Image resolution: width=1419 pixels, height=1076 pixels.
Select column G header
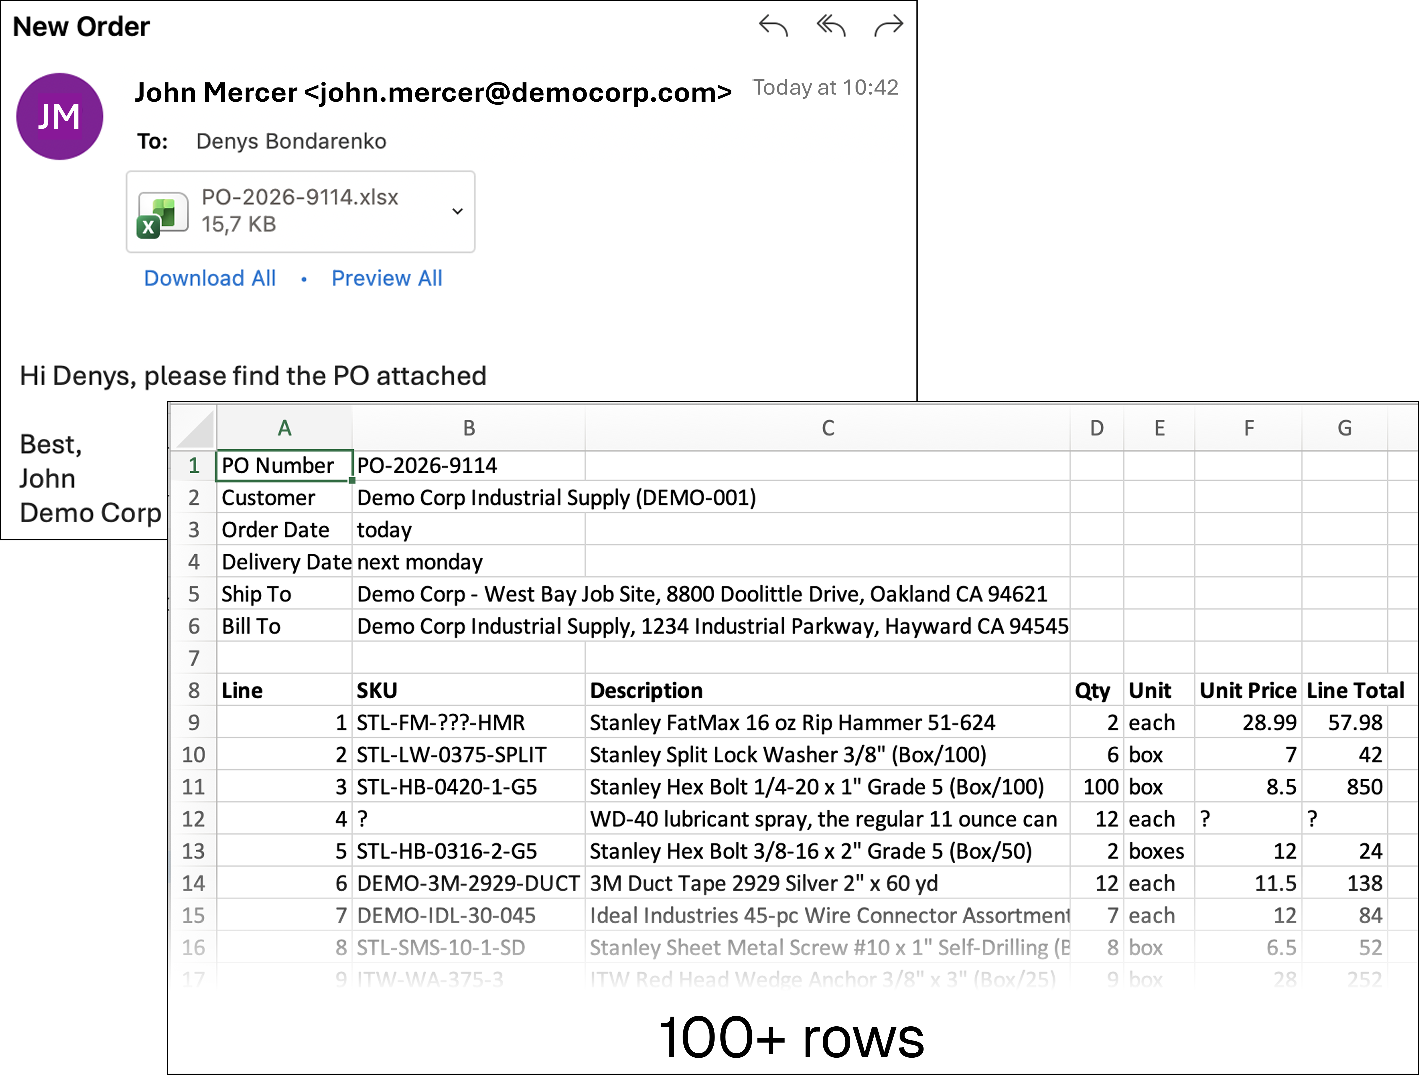[1345, 428]
